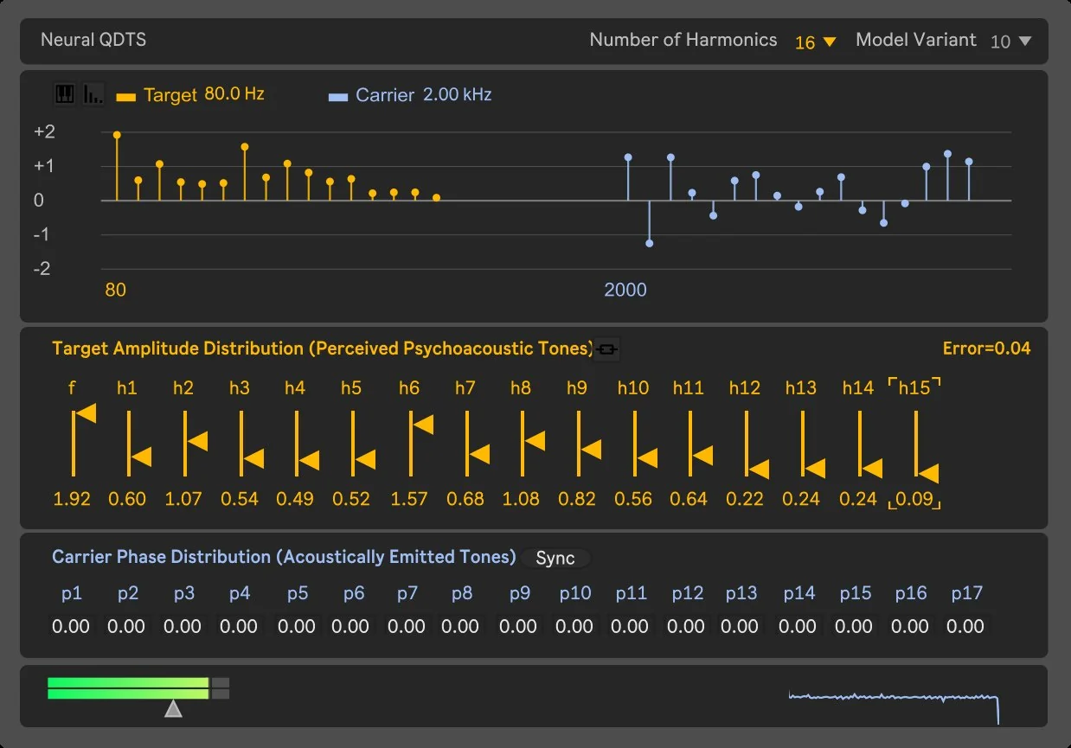Click the output level slider triangle handle

click(174, 709)
